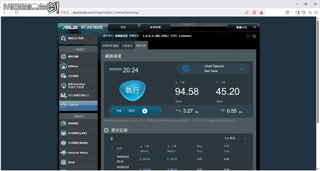Open the Wireless (無線網路) sidebar item
Viewport: 320px width, 171px height.
tap(78, 123)
